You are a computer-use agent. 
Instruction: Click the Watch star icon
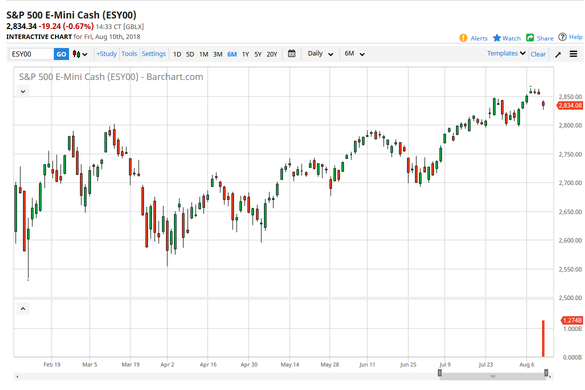496,38
